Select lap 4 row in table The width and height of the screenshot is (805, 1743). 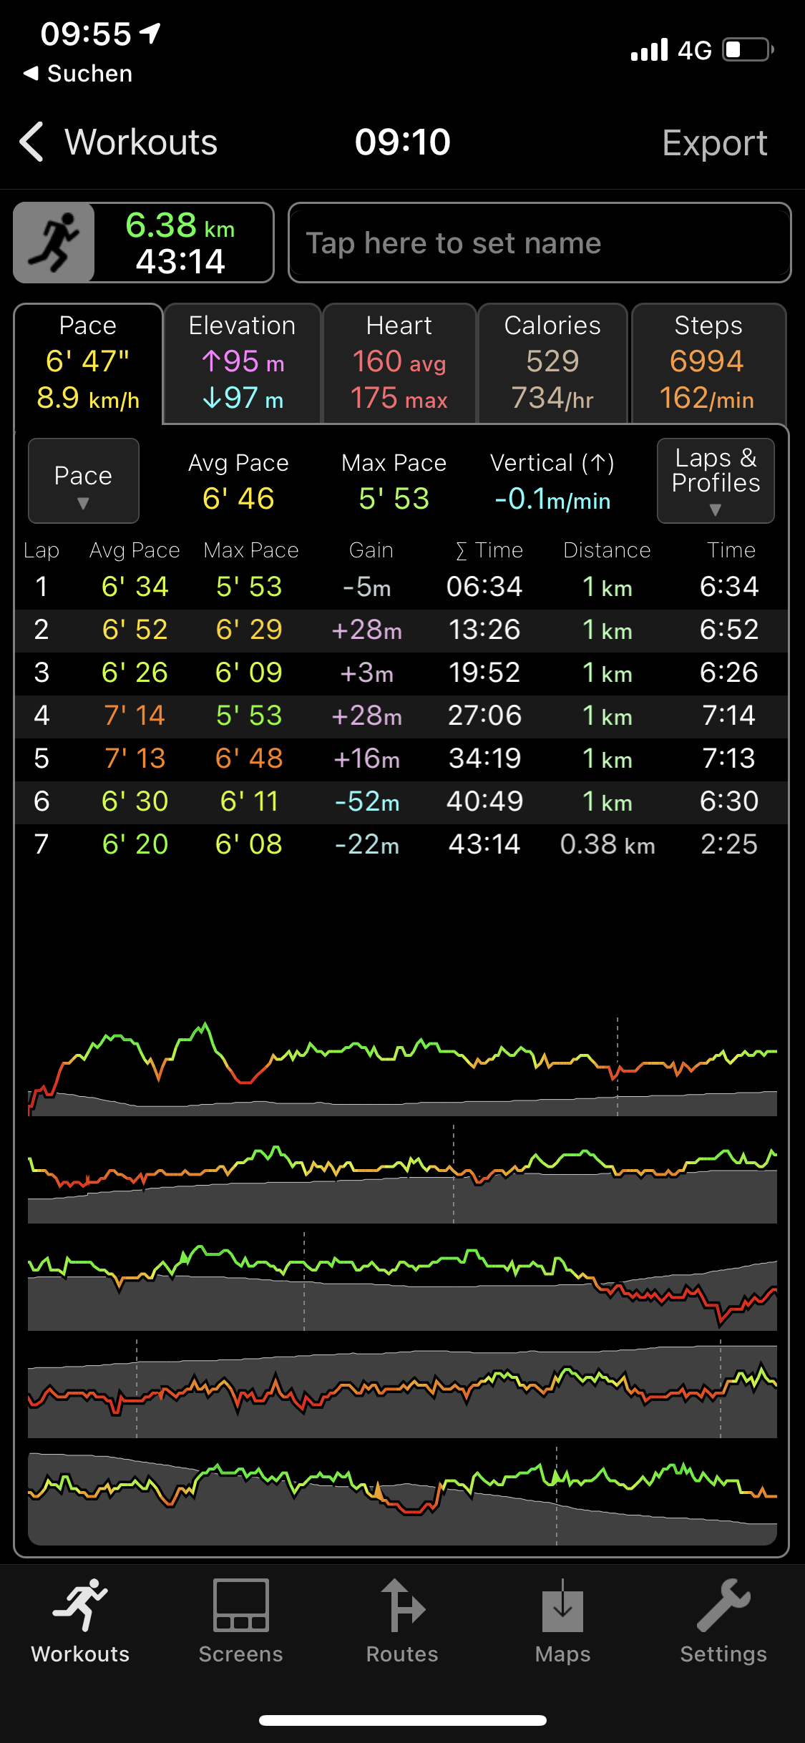click(x=401, y=716)
